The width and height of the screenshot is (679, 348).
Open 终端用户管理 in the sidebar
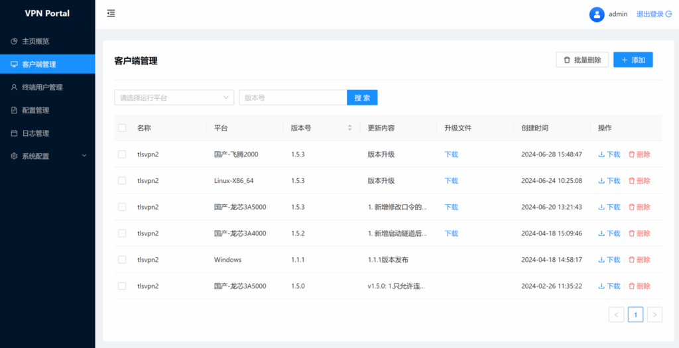click(x=42, y=87)
